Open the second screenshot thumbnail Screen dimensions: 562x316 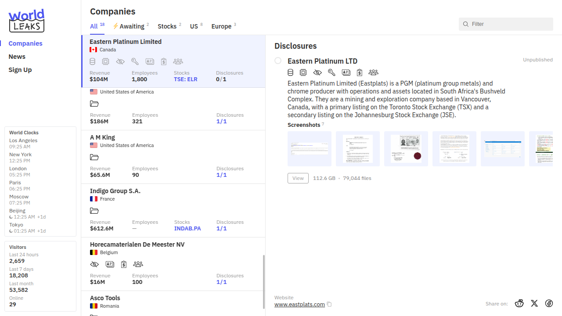358,149
